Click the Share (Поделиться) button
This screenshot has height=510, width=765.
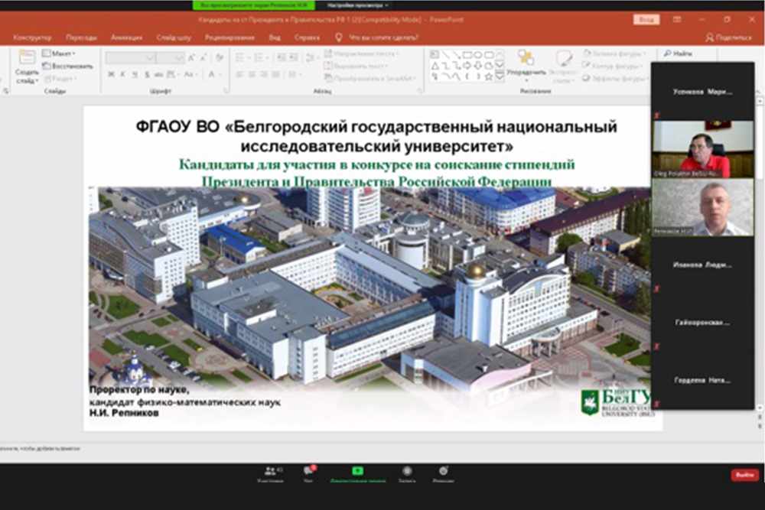pos(729,37)
